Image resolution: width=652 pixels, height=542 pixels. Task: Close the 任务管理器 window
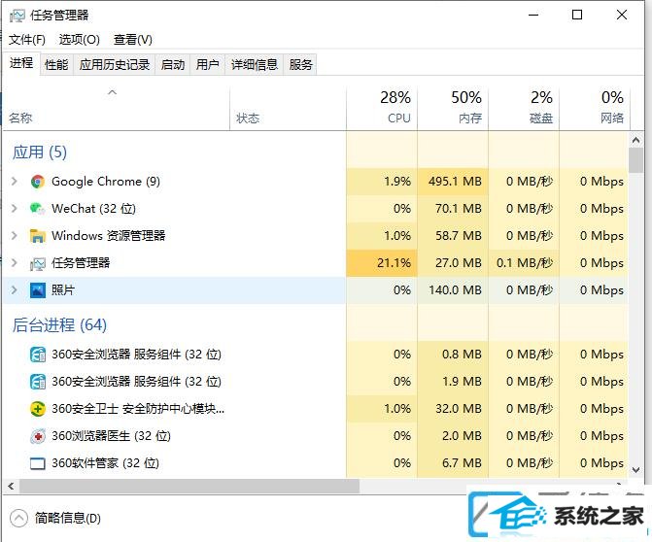pyautogui.click(x=622, y=15)
